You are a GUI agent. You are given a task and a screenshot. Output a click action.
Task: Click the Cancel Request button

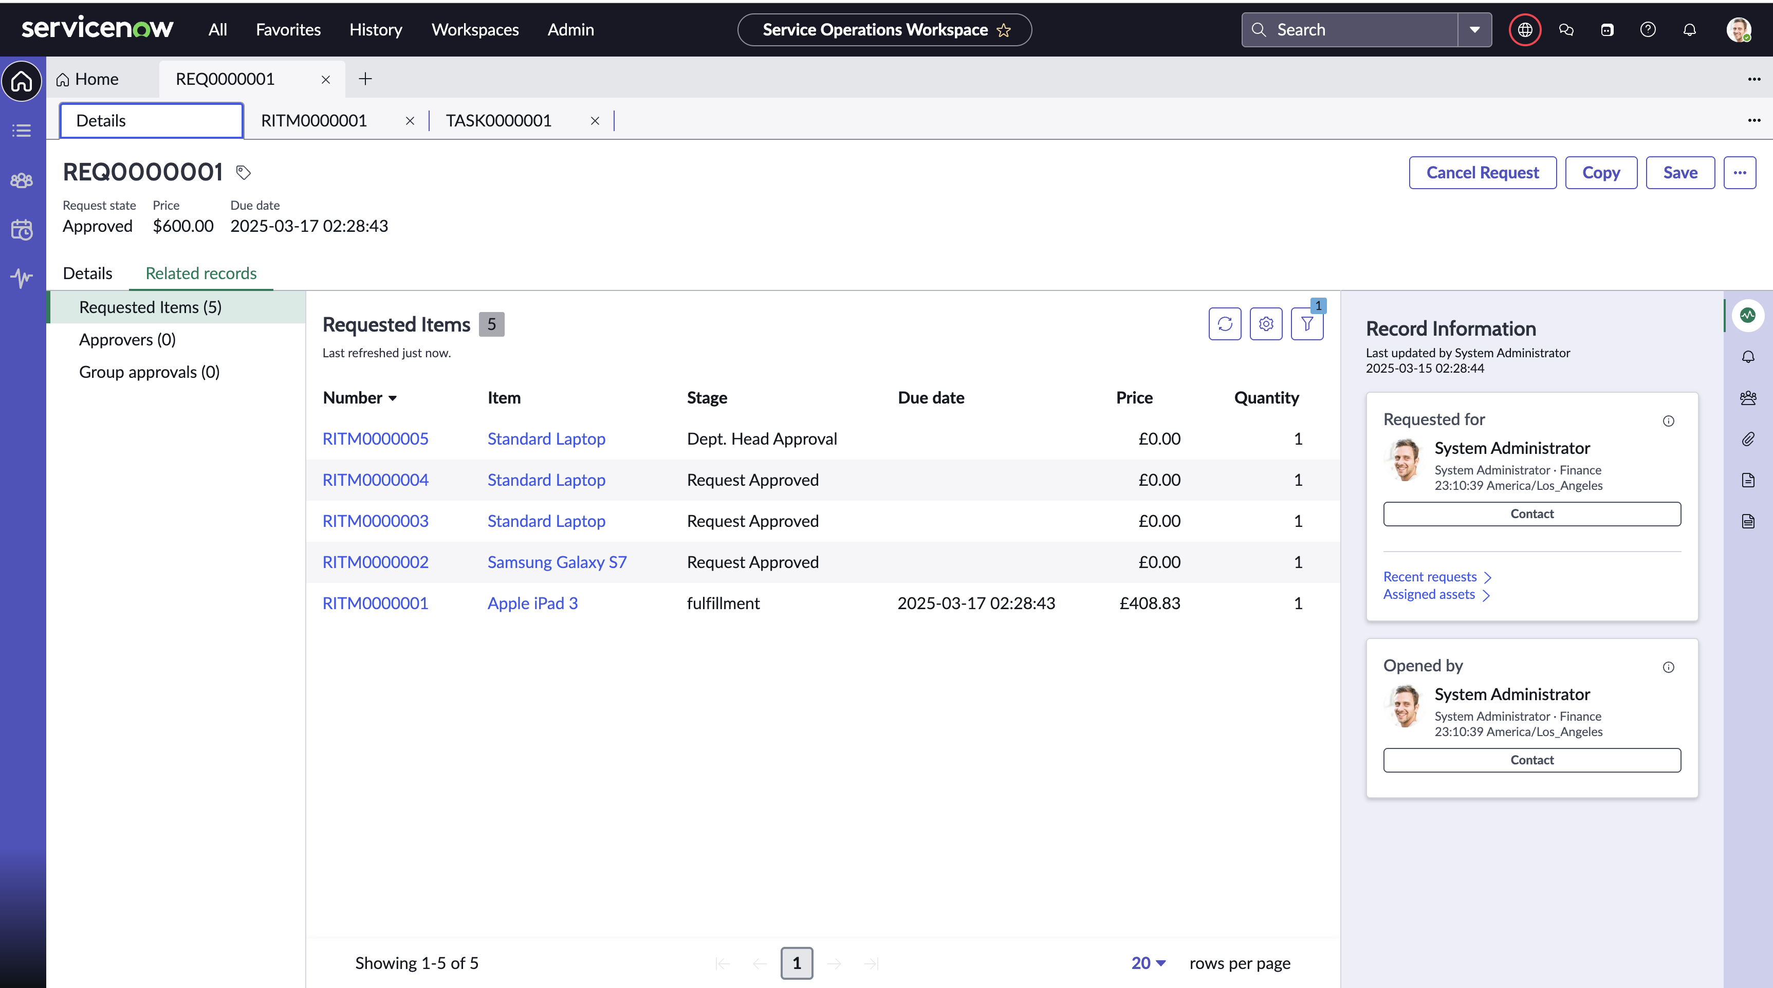(x=1483, y=173)
